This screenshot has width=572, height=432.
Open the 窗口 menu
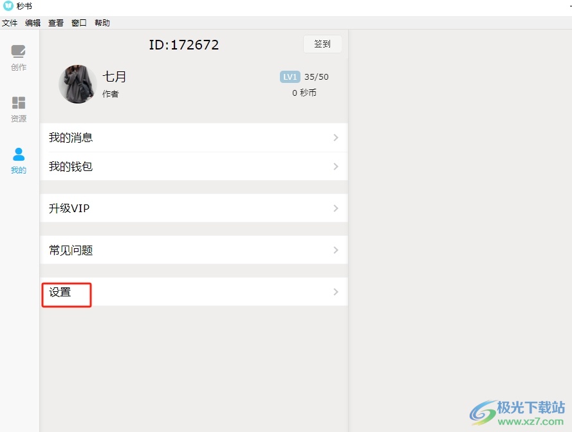(78, 23)
